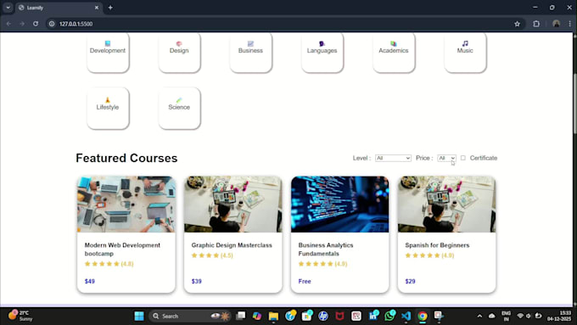Click the $49 course price
577x325 pixels.
point(90,281)
